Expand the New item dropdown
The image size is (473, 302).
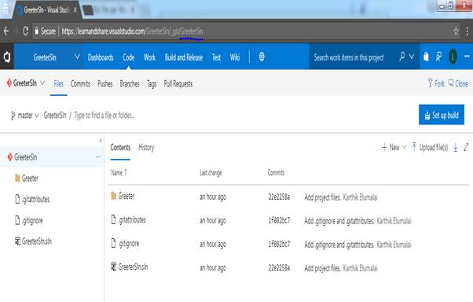tap(405, 147)
